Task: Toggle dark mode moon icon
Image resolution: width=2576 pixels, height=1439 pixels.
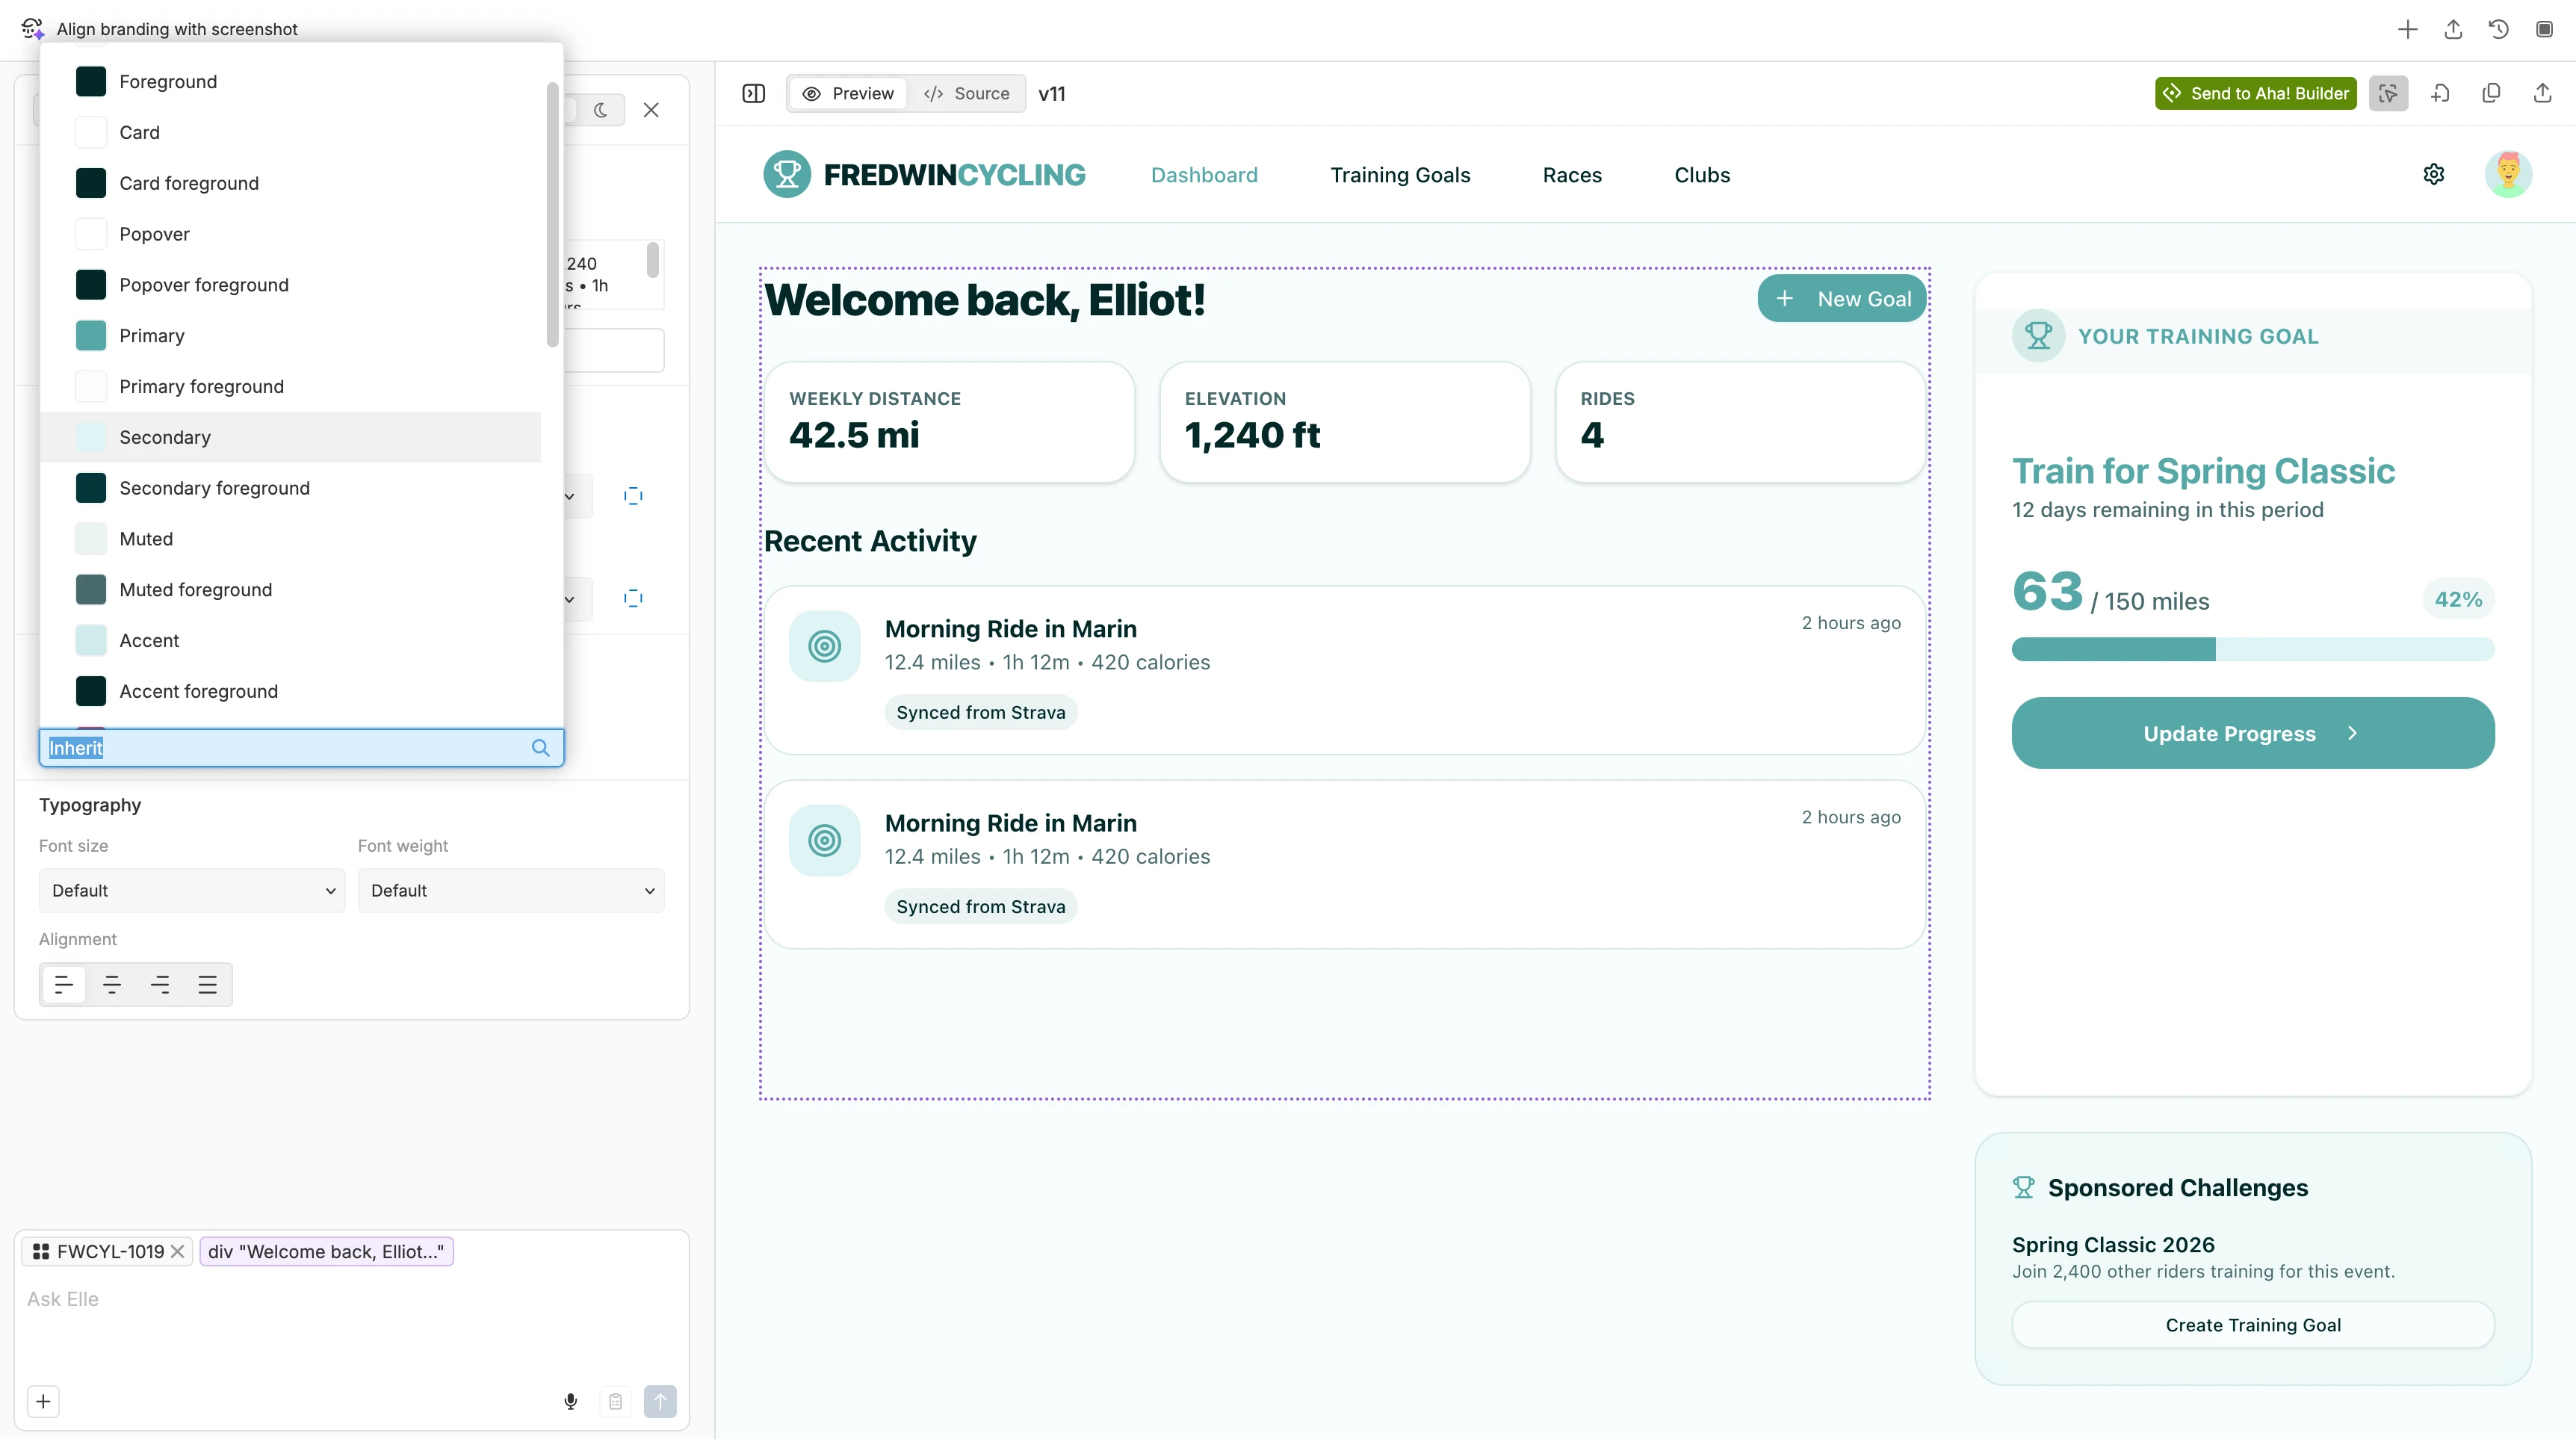Action: coord(600,110)
